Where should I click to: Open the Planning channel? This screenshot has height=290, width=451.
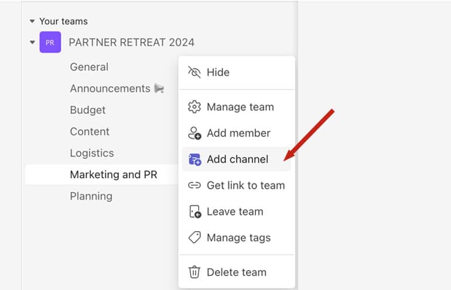[x=91, y=196]
